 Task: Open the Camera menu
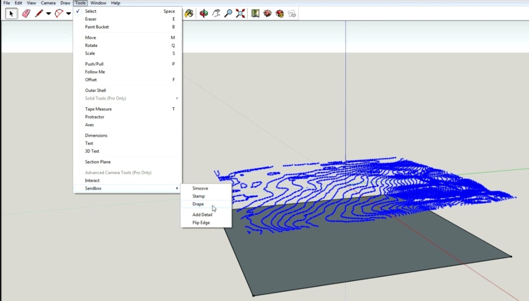click(48, 3)
